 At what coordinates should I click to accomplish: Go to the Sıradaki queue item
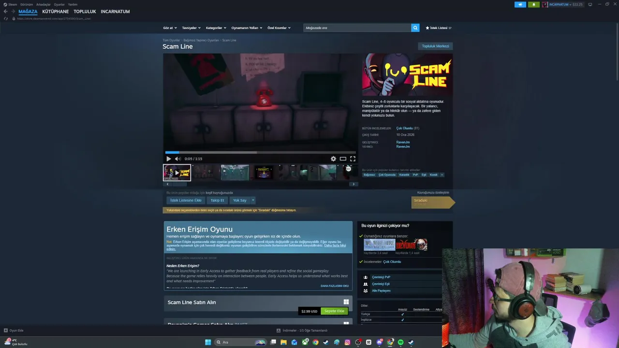pyautogui.click(x=433, y=202)
